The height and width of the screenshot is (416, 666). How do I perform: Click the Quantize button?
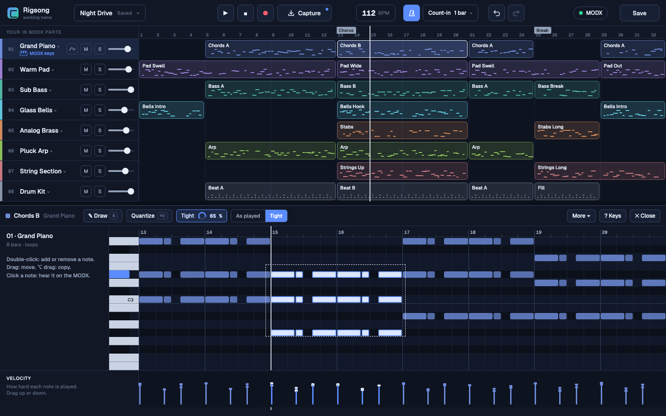pos(149,216)
